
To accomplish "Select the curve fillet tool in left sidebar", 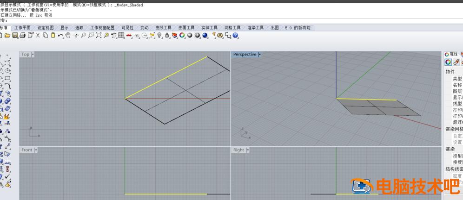I will pos(8,86).
